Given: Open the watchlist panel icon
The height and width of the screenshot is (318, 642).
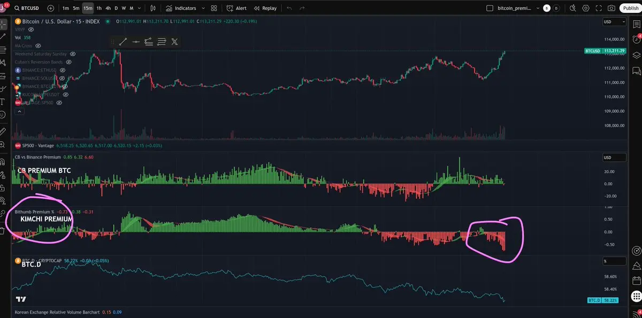Looking at the screenshot, I should click(636, 24).
